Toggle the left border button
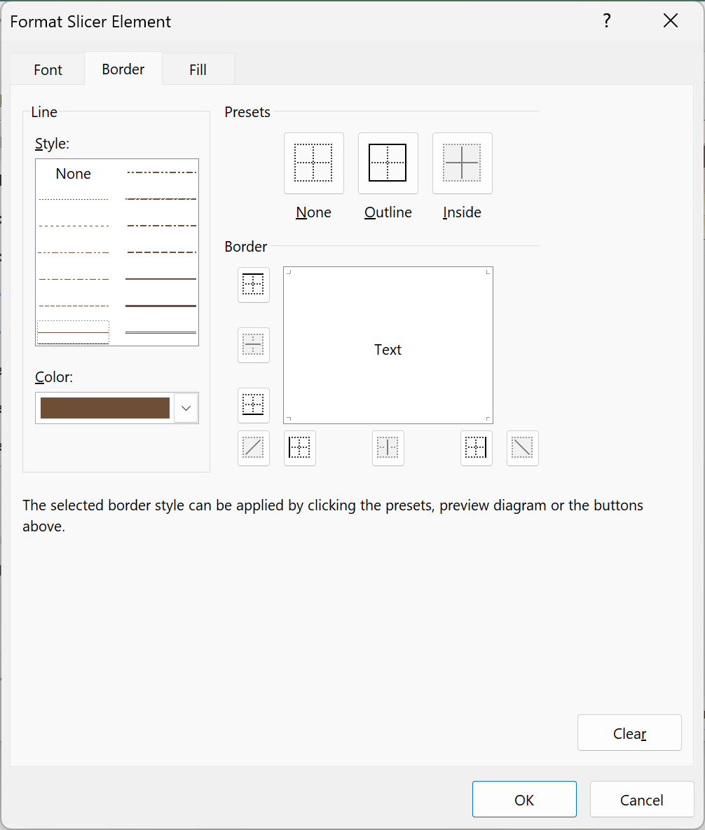Viewport: 705px width, 830px height. [299, 449]
